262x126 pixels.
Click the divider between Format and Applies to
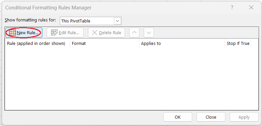139,44
